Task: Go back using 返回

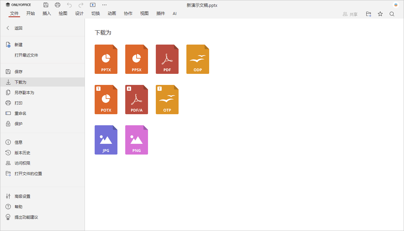Action: coord(18,28)
